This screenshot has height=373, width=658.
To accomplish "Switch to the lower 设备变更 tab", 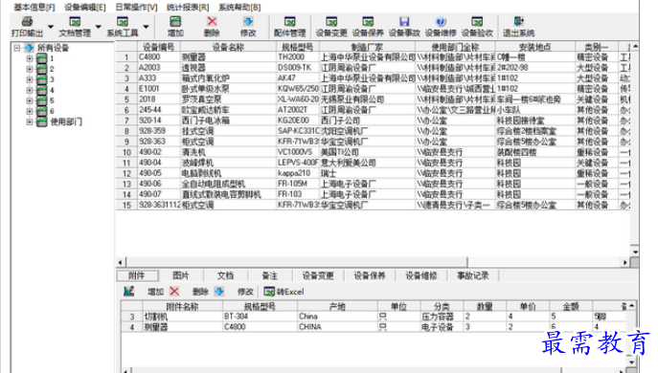I will click(x=318, y=275).
